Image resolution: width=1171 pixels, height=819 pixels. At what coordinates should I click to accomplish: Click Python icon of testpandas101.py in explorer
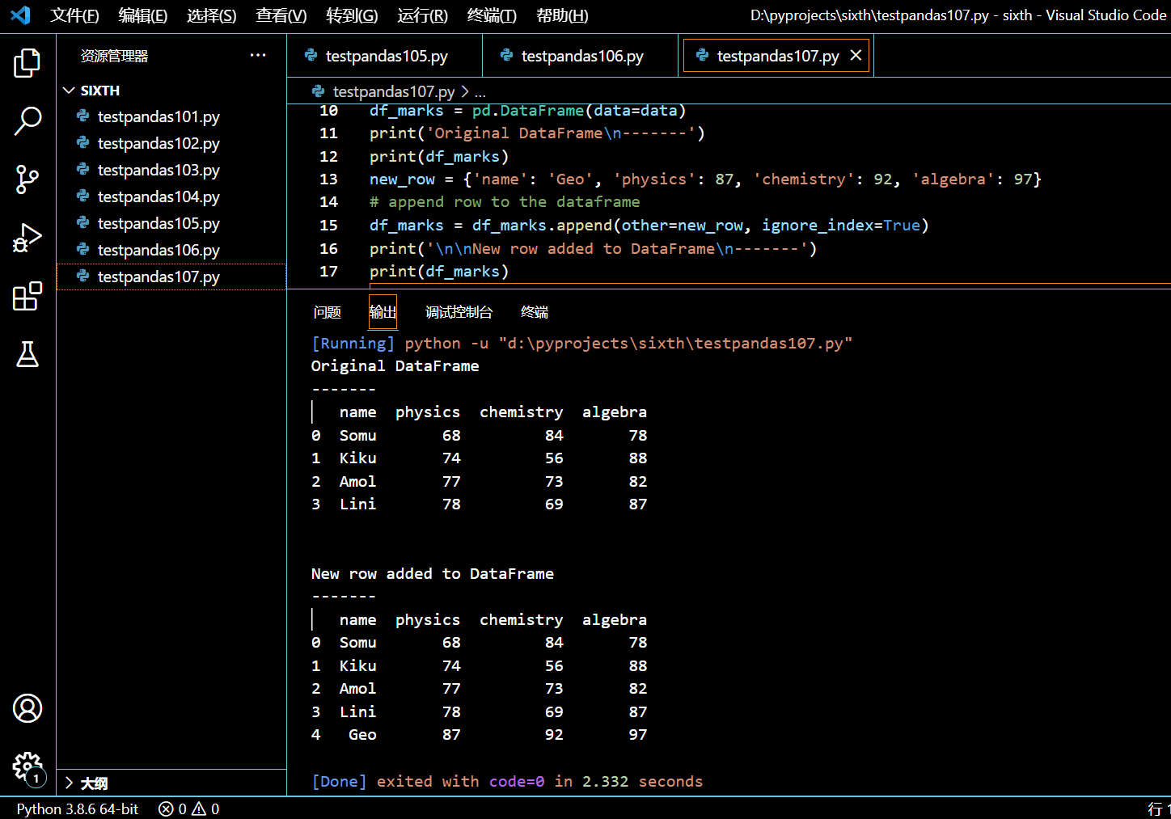[x=83, y=116]
